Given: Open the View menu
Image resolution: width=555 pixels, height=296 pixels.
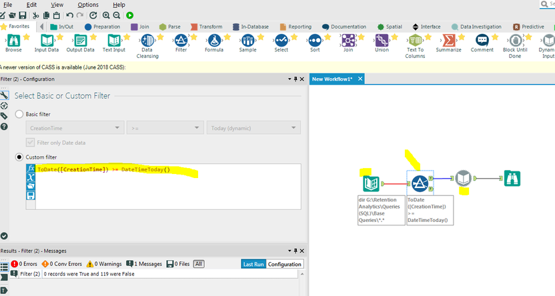Looking at the screenshot, I should (x=57, y=5).
